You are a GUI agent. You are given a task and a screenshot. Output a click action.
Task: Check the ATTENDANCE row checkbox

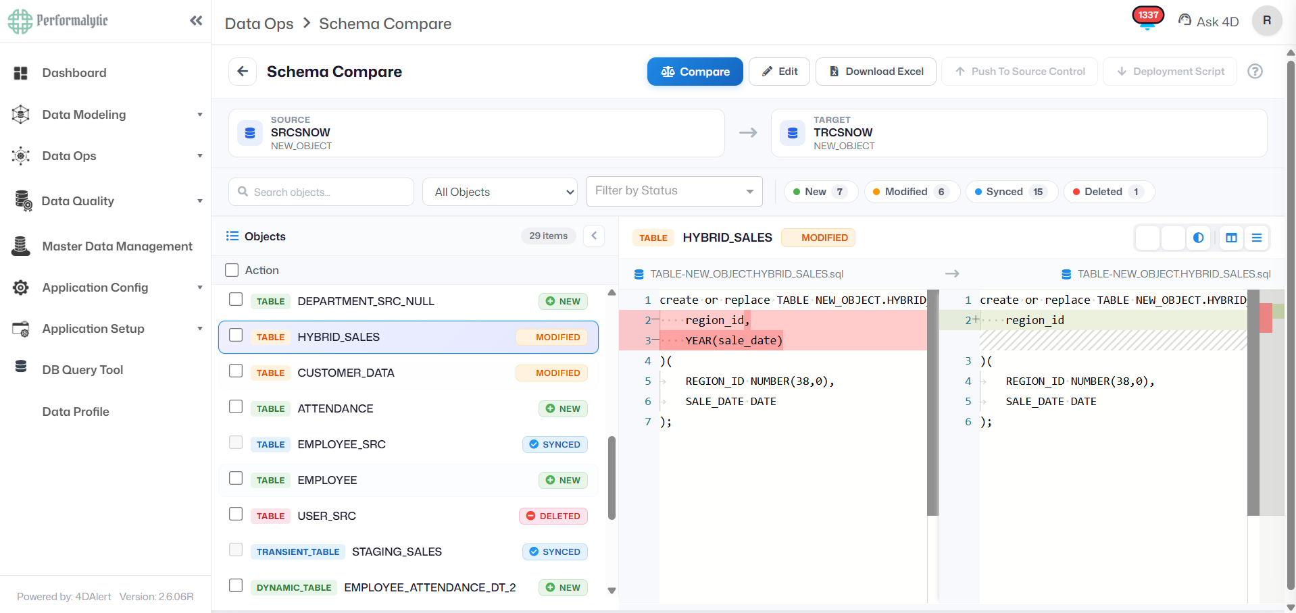pyautogui.click(x=236, y=406)
